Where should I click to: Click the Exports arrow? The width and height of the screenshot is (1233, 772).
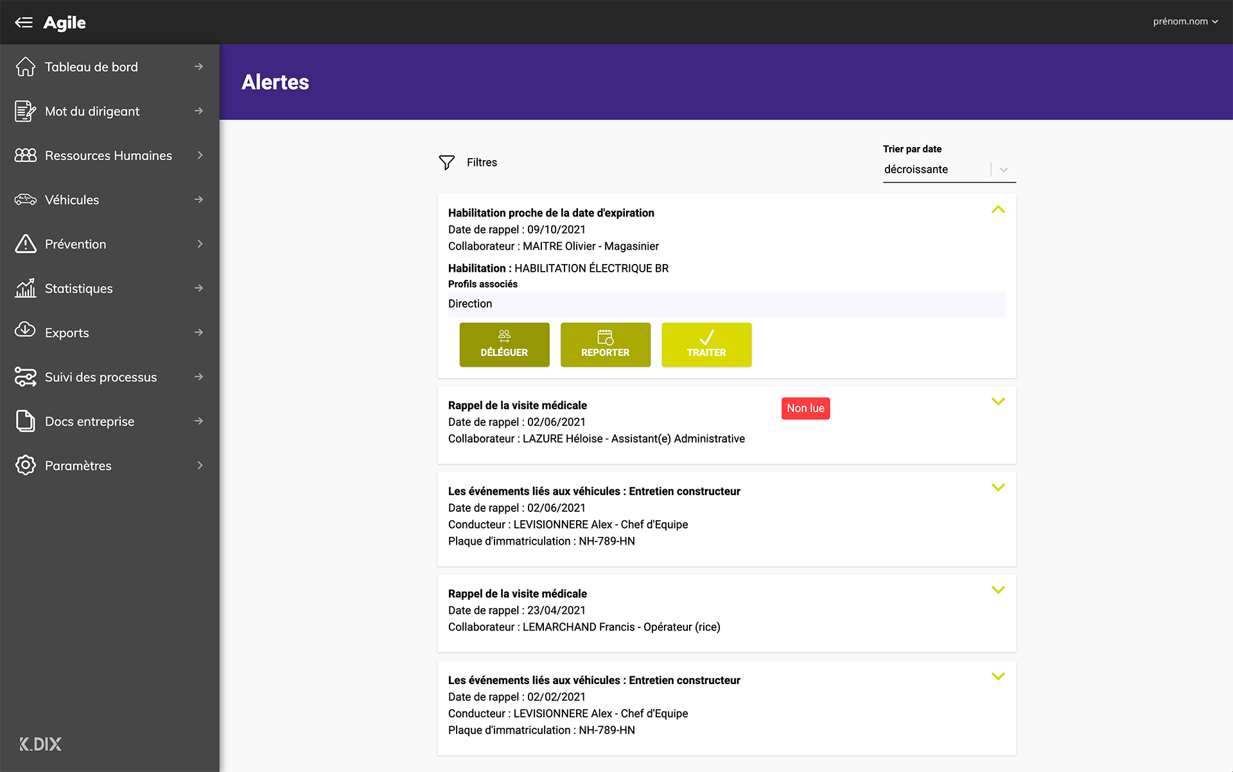(199, 333)
